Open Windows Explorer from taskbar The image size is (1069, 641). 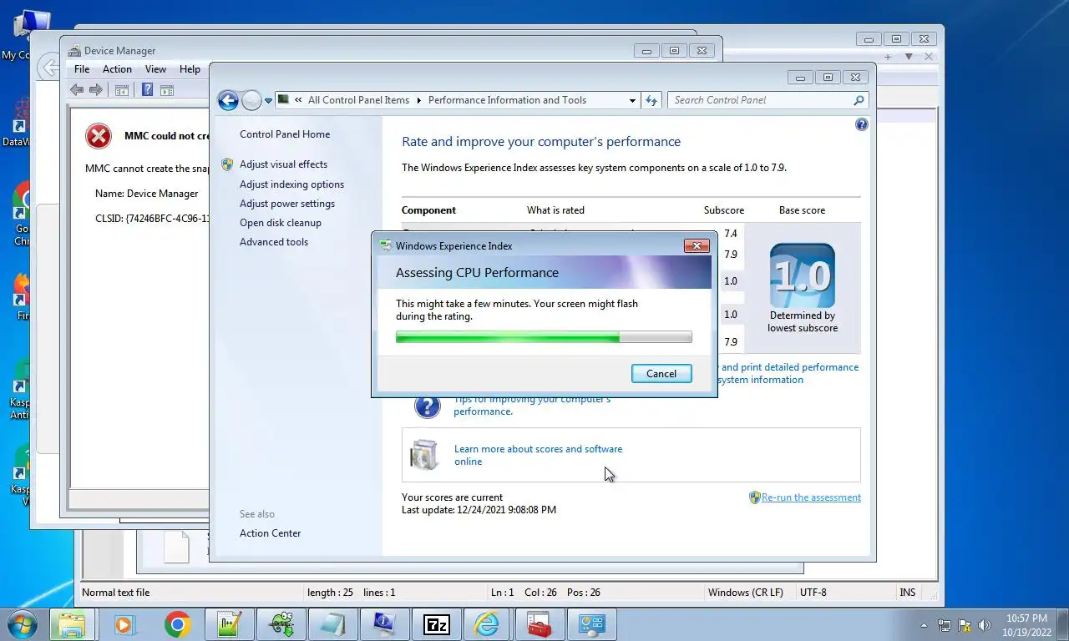click(x=71, y=624)
